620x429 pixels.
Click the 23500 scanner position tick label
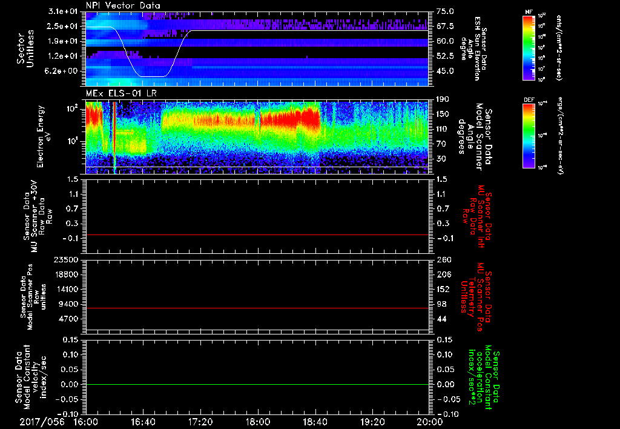tap(66, 260)
